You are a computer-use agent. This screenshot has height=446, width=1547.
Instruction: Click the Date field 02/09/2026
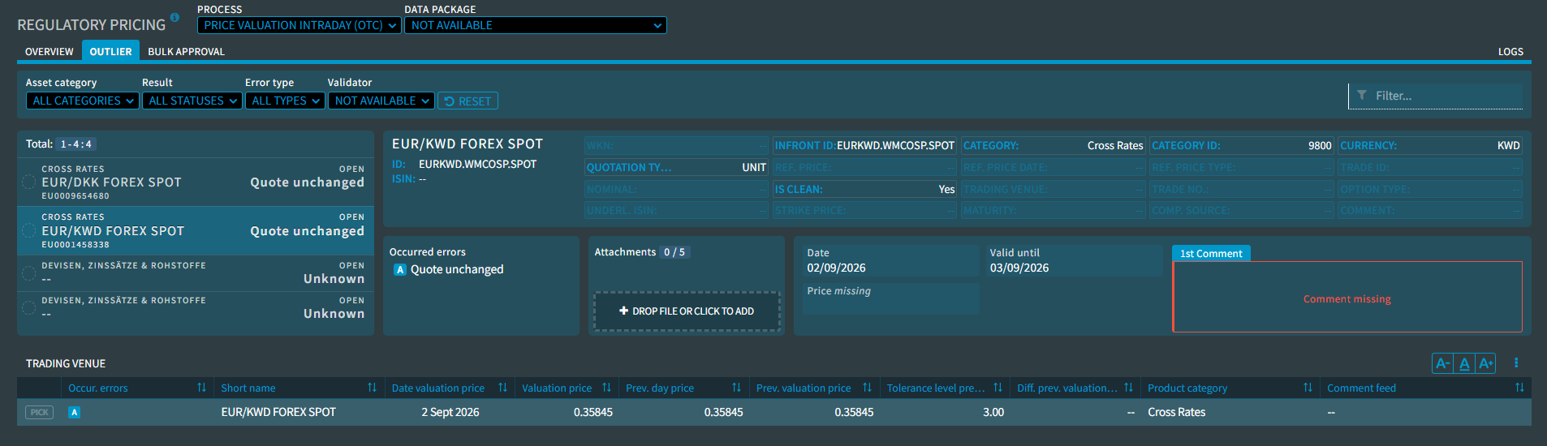[890, 260]
